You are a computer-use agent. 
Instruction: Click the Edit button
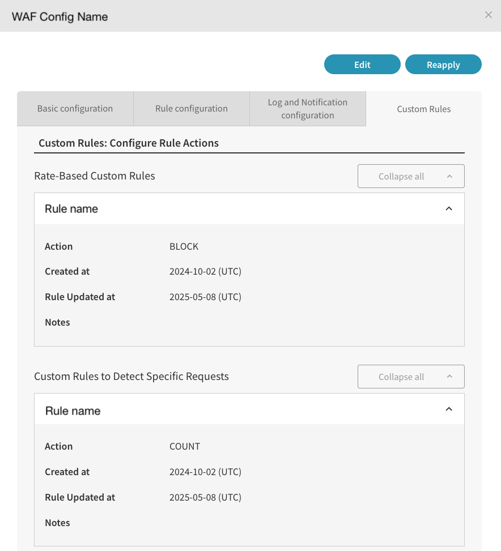pyautogui.click(x=362, y=65)
